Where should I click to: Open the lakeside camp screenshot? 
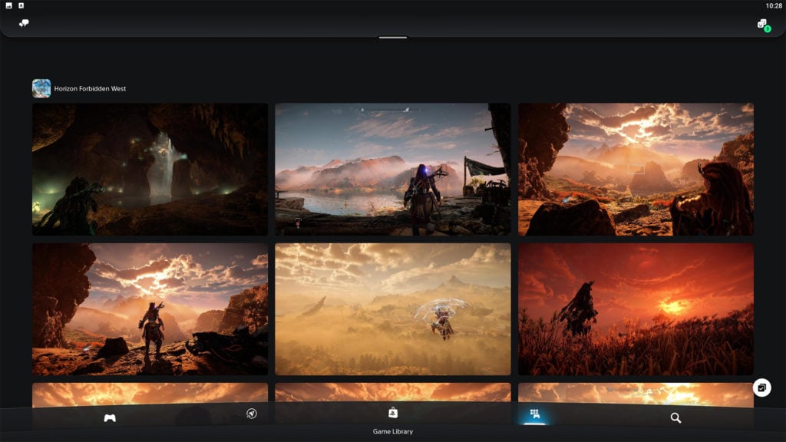point(392,169)
